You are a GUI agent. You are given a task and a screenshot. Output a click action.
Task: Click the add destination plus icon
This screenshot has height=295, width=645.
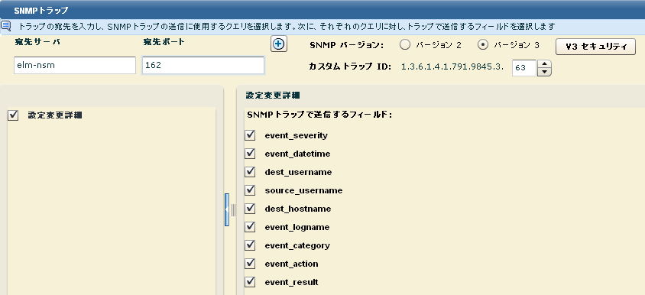tap(278, 44)
